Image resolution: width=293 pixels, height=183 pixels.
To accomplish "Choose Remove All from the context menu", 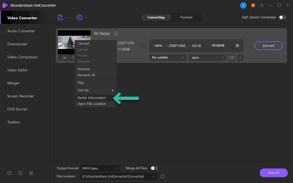I will point(96,75).
